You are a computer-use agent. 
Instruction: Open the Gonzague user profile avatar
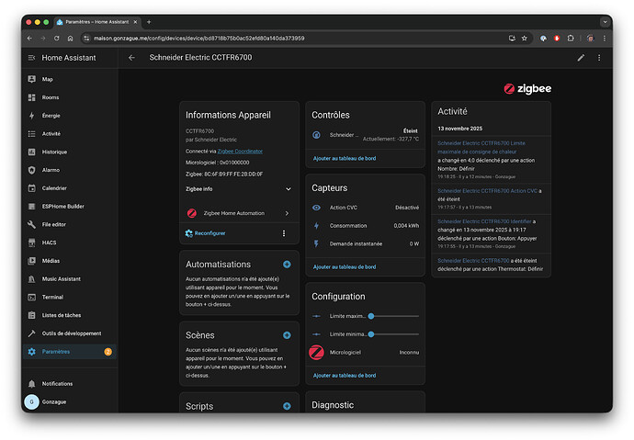(x=32, y=402)
